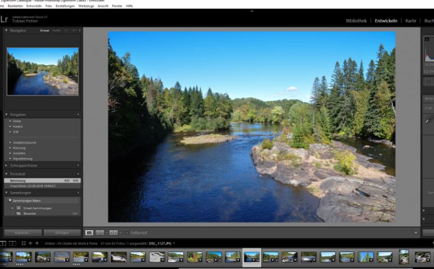
Task: Go forward with the right arrow icon
Action: tap(37, 243)
